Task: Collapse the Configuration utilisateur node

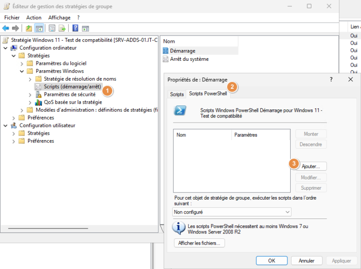Action: coord(5,126)
